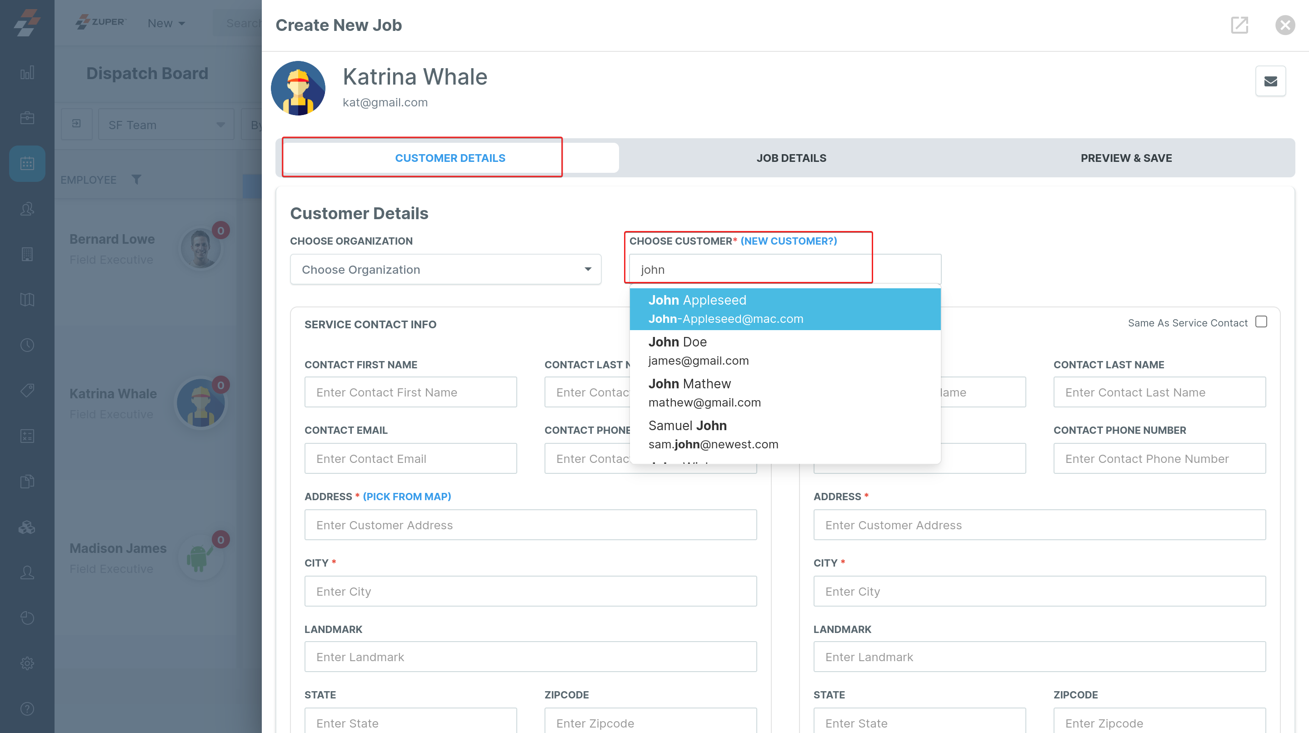Click the New Customer? link
The height and width of the screenshot is (733, 1309).
(788, 241)
